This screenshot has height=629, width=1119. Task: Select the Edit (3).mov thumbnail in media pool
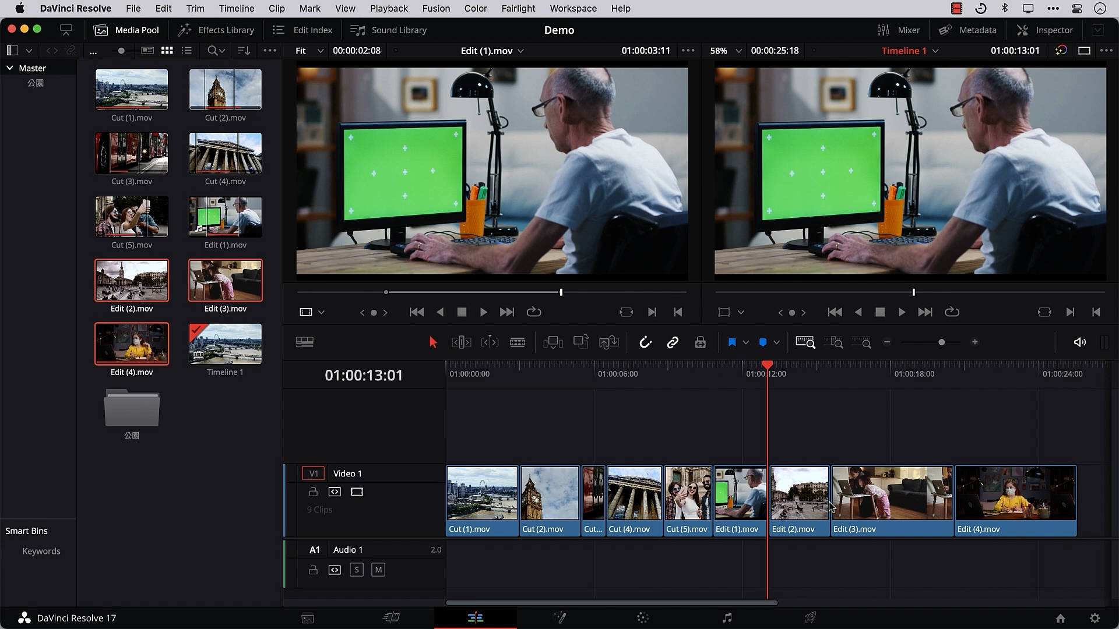point(225,280)
